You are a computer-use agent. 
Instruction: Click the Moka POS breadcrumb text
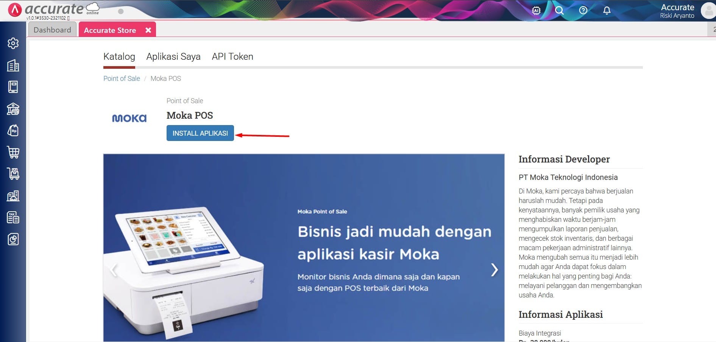click(166, 79)
